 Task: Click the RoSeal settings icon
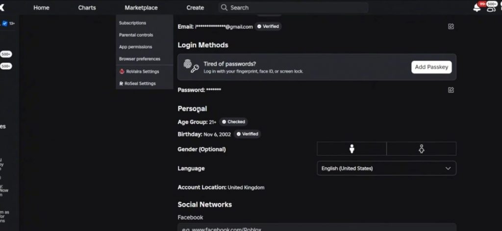[x=122, y=83]
